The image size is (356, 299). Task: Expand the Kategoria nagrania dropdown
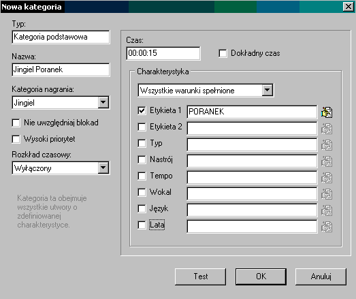coord(103,102)
